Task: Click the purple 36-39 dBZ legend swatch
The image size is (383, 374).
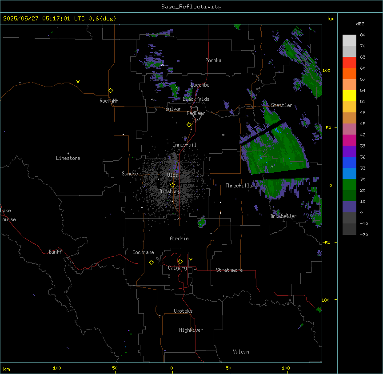Action: point(349,151)
